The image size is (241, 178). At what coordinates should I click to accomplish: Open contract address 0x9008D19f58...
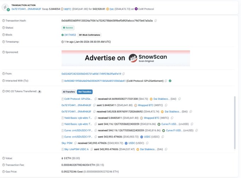pyautogui.click(x=95, y=81)
